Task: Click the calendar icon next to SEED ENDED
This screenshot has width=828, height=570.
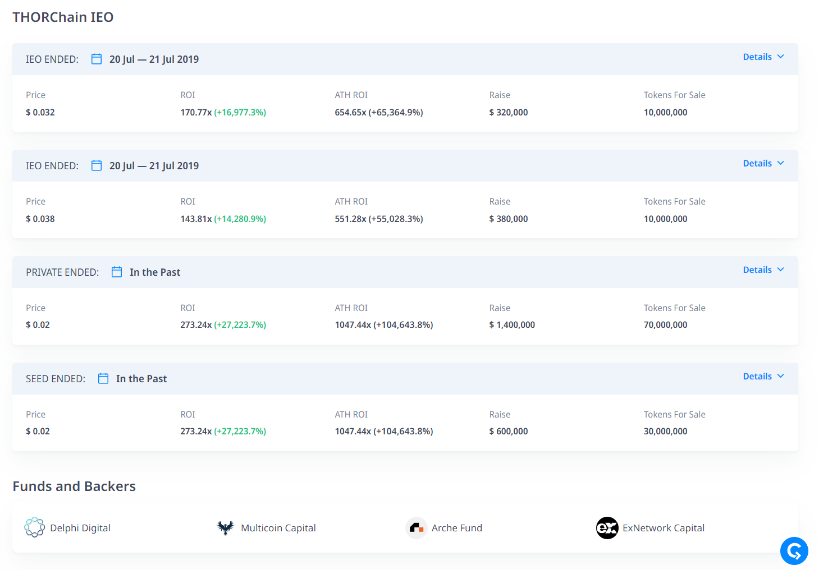Action: tap(103, 378)
